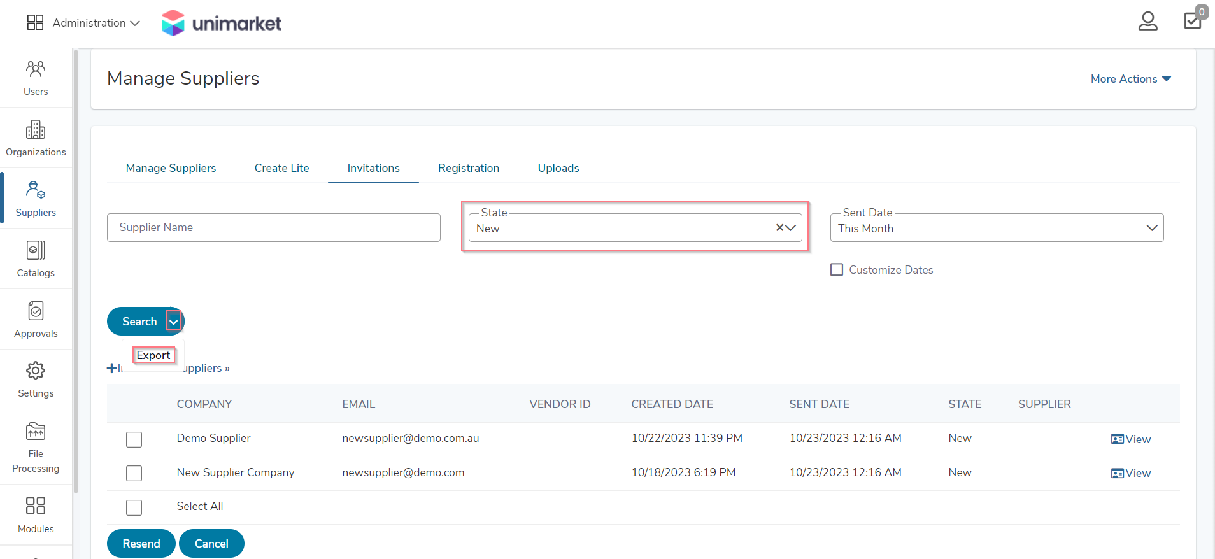Screen dimensions: 1215x559
Task: Switch to the Create Lite tab
Action: (281, 168)
